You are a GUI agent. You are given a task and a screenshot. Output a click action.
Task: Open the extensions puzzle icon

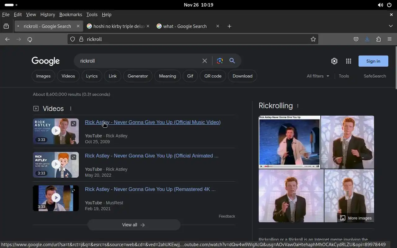[378, 39]
